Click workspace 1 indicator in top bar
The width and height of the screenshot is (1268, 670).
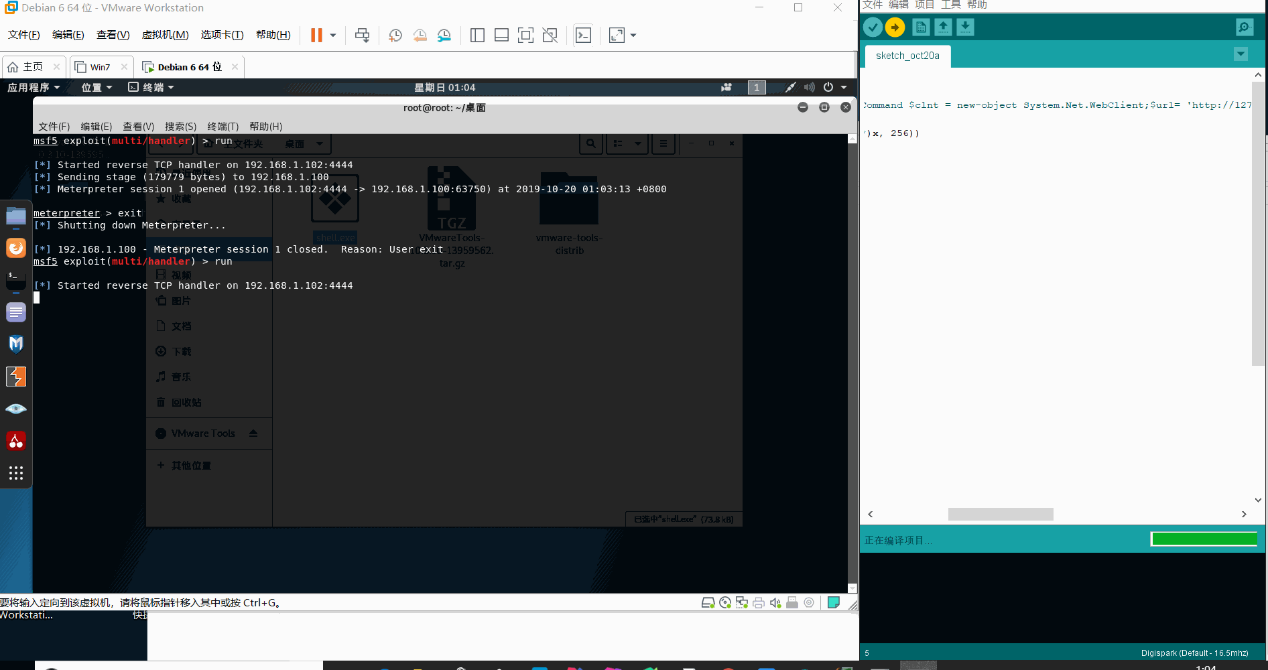click(757, 87)
